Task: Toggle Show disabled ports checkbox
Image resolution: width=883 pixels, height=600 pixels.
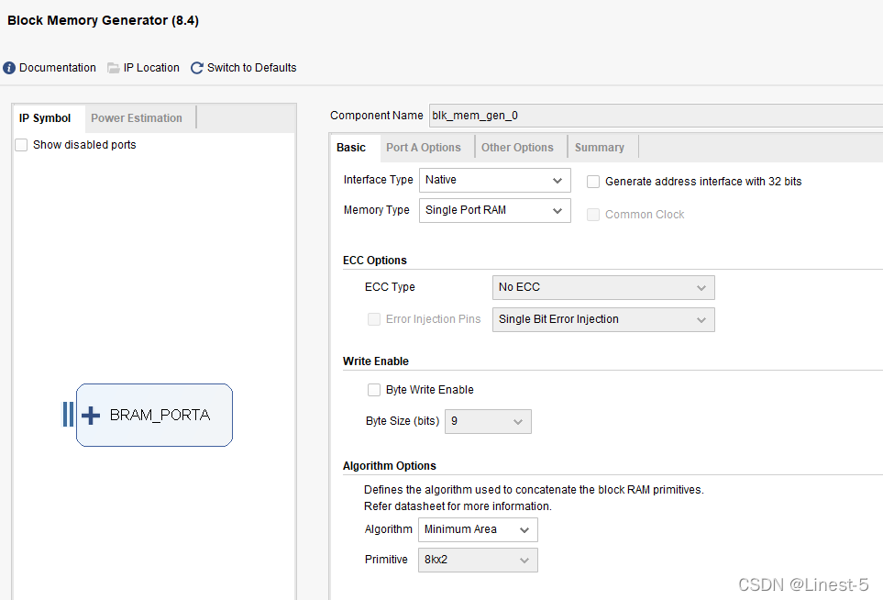Action: coord(21,145)
